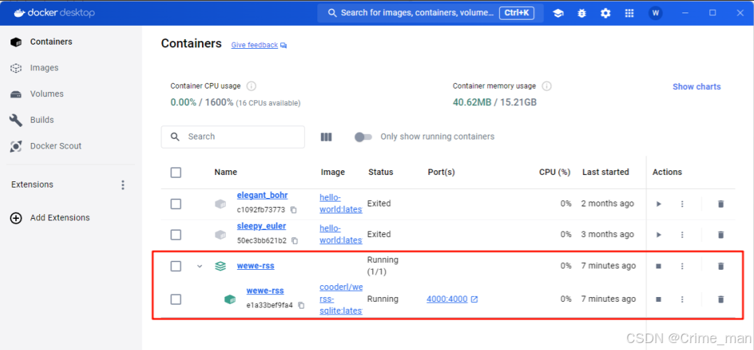This screenshot has height=350, width=754.
Task: Open more actions for sleepy_euler
Action: pyautogui.click(x=682, y=234)
